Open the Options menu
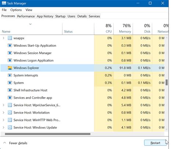Screen dimensions: 174x149 point(16,10)
